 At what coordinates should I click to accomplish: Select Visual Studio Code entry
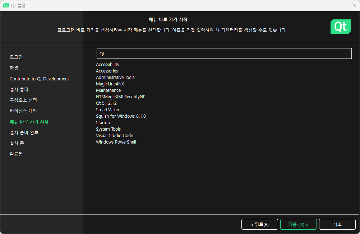click(x=114, y=135)
